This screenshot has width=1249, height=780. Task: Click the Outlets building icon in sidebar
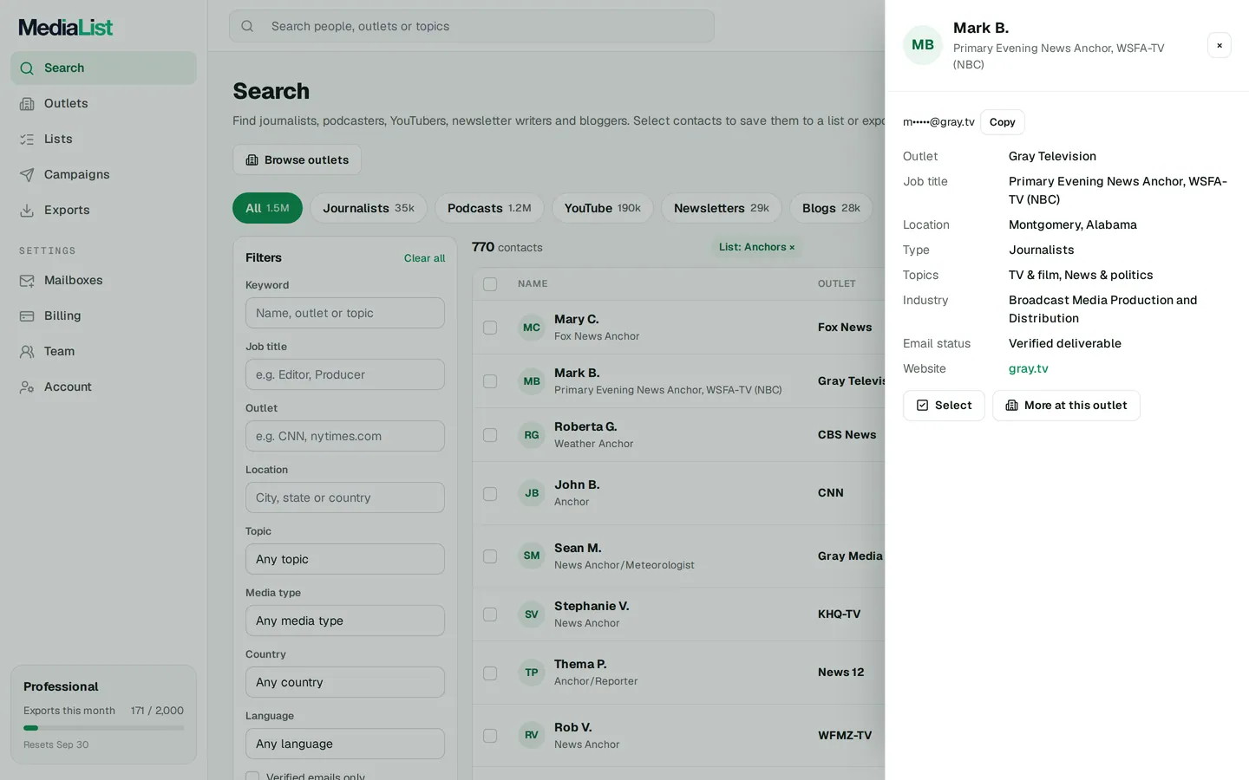coord(27,104)
